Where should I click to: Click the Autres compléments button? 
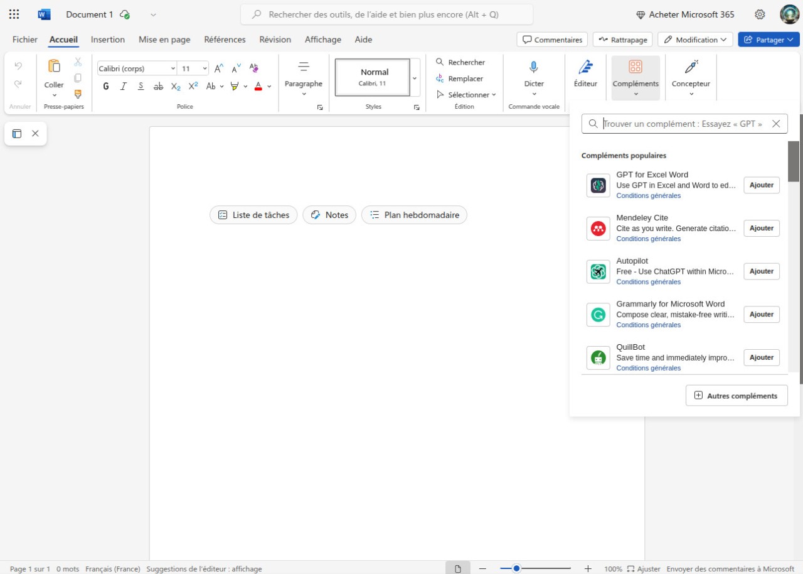(736, 396)
